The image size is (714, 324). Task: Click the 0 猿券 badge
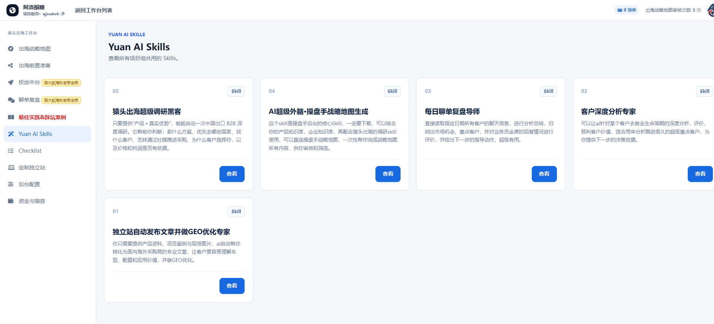(x=627, y=10)
